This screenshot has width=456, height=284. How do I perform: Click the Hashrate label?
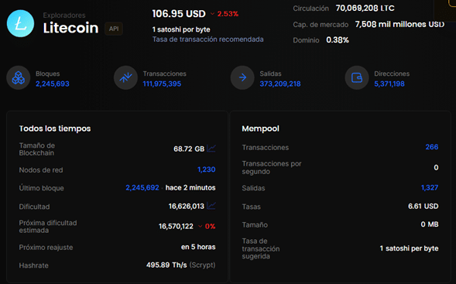(34, 265)
